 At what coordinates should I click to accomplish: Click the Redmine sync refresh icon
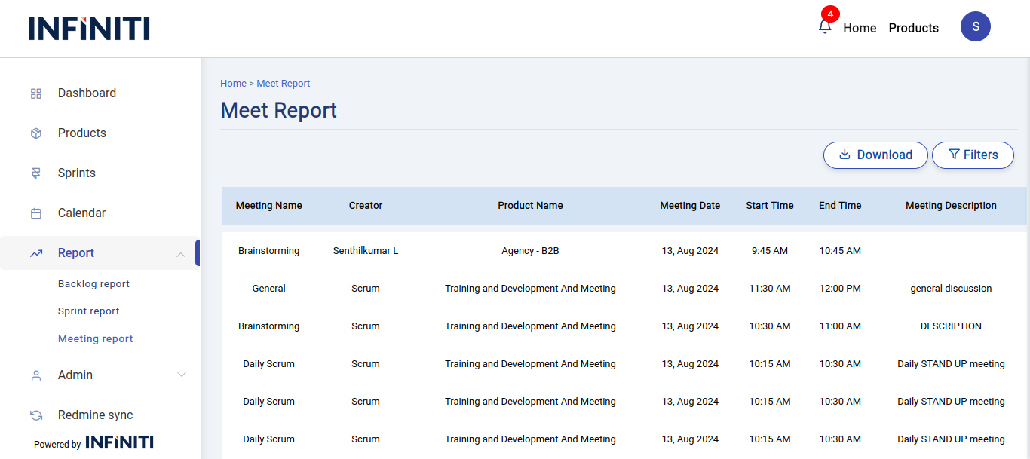(x=36, y=415)
